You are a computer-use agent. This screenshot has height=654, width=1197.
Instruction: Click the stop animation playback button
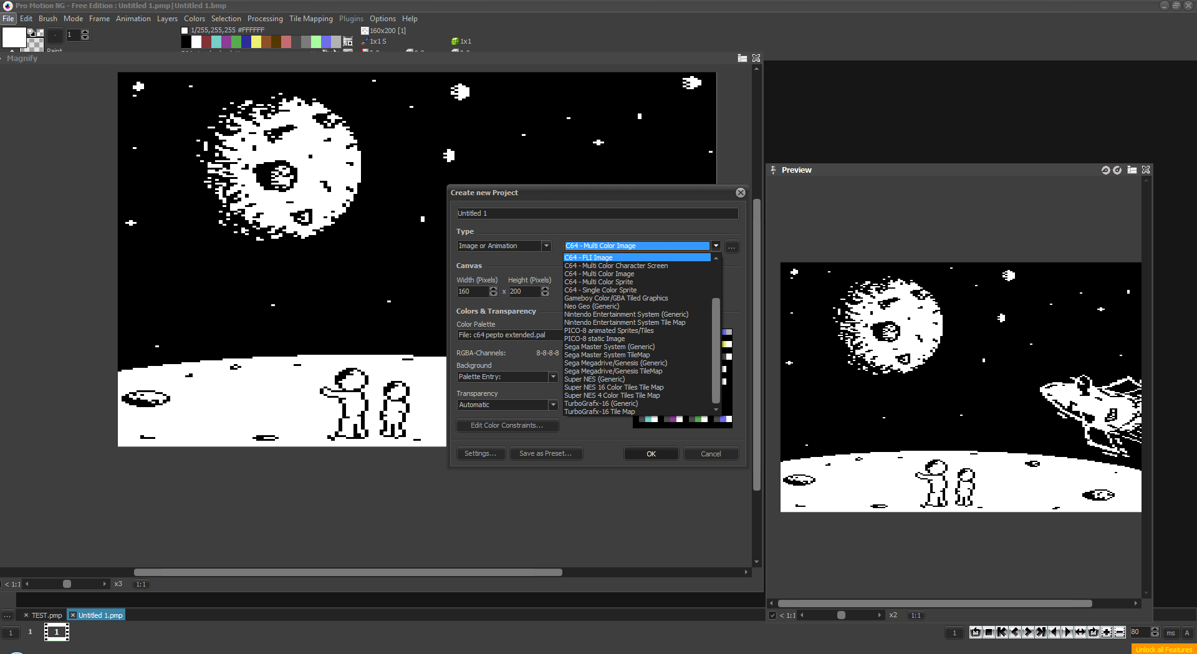coord(989,632)
